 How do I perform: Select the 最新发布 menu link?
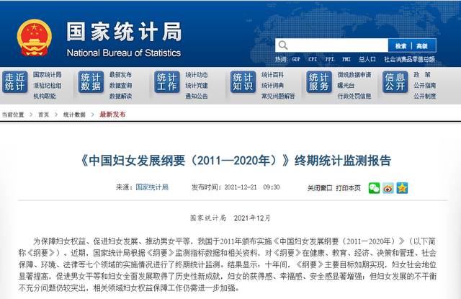[x=120, y=75]
